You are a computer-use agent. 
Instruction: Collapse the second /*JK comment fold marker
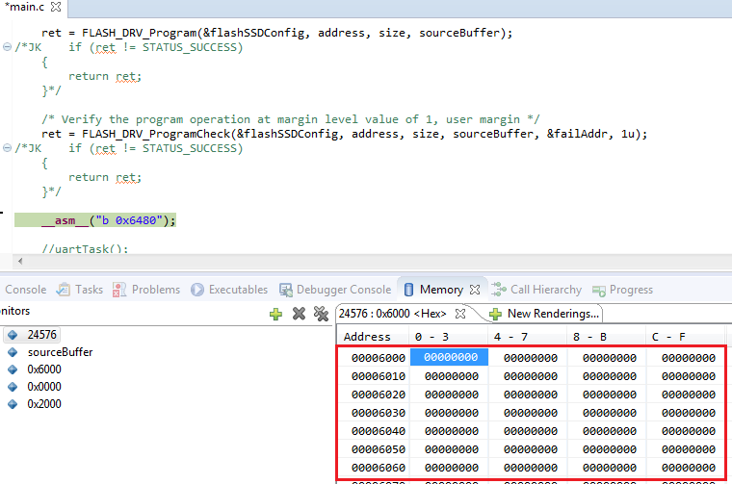[x=7, y=148]
